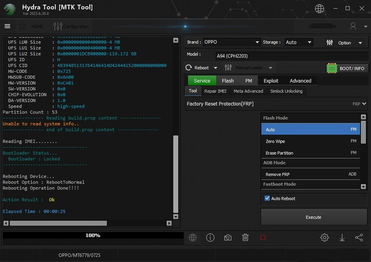Collapse the Factory Reset Protection section
This screenshot has width=371, height=262.
click(363, 104)
